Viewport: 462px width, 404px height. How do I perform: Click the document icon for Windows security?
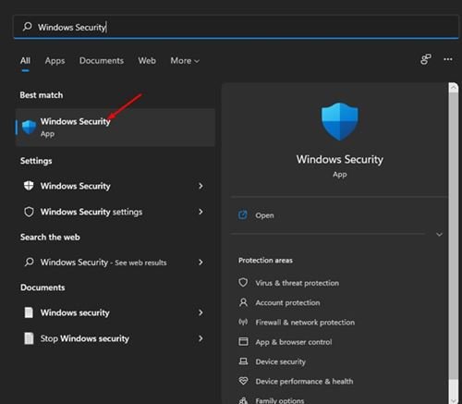coord(29,312)
